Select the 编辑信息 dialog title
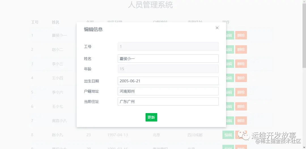 tap(93, 29)
